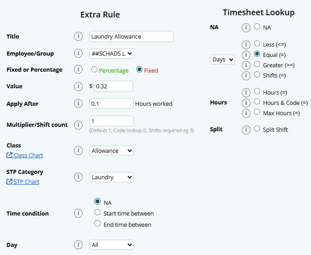The width and height of the screenshot is (311, 255).
Task: Open the STP Chart link
Action: 23,182
